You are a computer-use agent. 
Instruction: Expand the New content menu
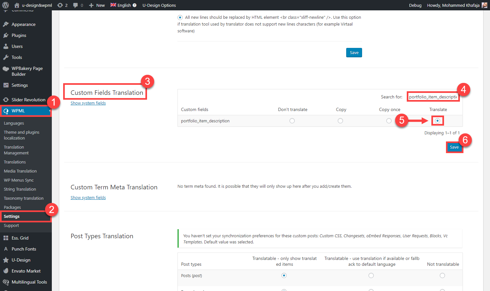pos(97,5)
